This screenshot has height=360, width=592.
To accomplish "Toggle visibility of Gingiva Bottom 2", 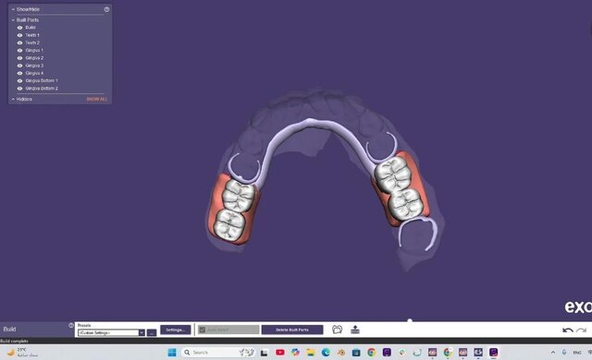I will pyautogui.click(x=19, y=88).
